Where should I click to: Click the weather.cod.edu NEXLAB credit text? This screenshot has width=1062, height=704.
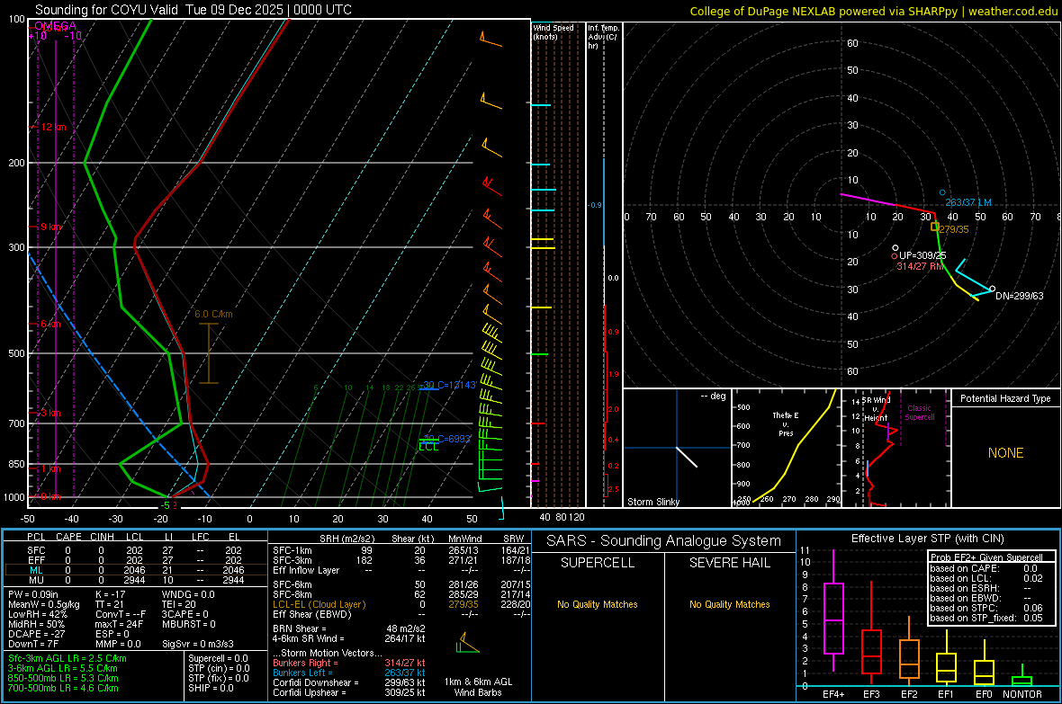[x=874, y=11]
